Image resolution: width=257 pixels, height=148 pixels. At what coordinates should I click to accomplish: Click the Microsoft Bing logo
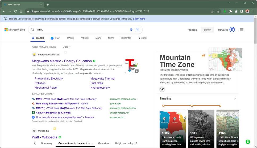pos(15,30)
